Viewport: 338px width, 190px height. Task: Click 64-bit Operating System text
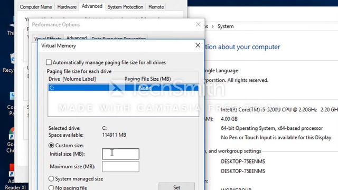click(272, 128)
